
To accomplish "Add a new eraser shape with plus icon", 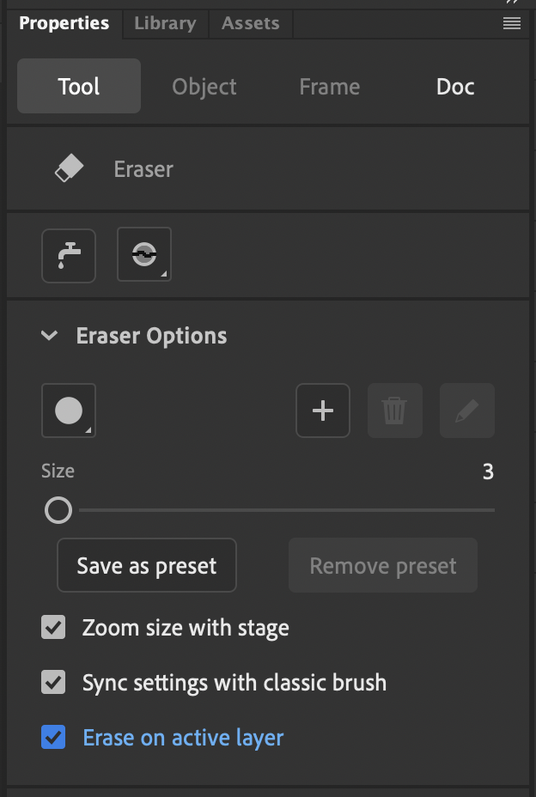I will click(x=323, y=411).
